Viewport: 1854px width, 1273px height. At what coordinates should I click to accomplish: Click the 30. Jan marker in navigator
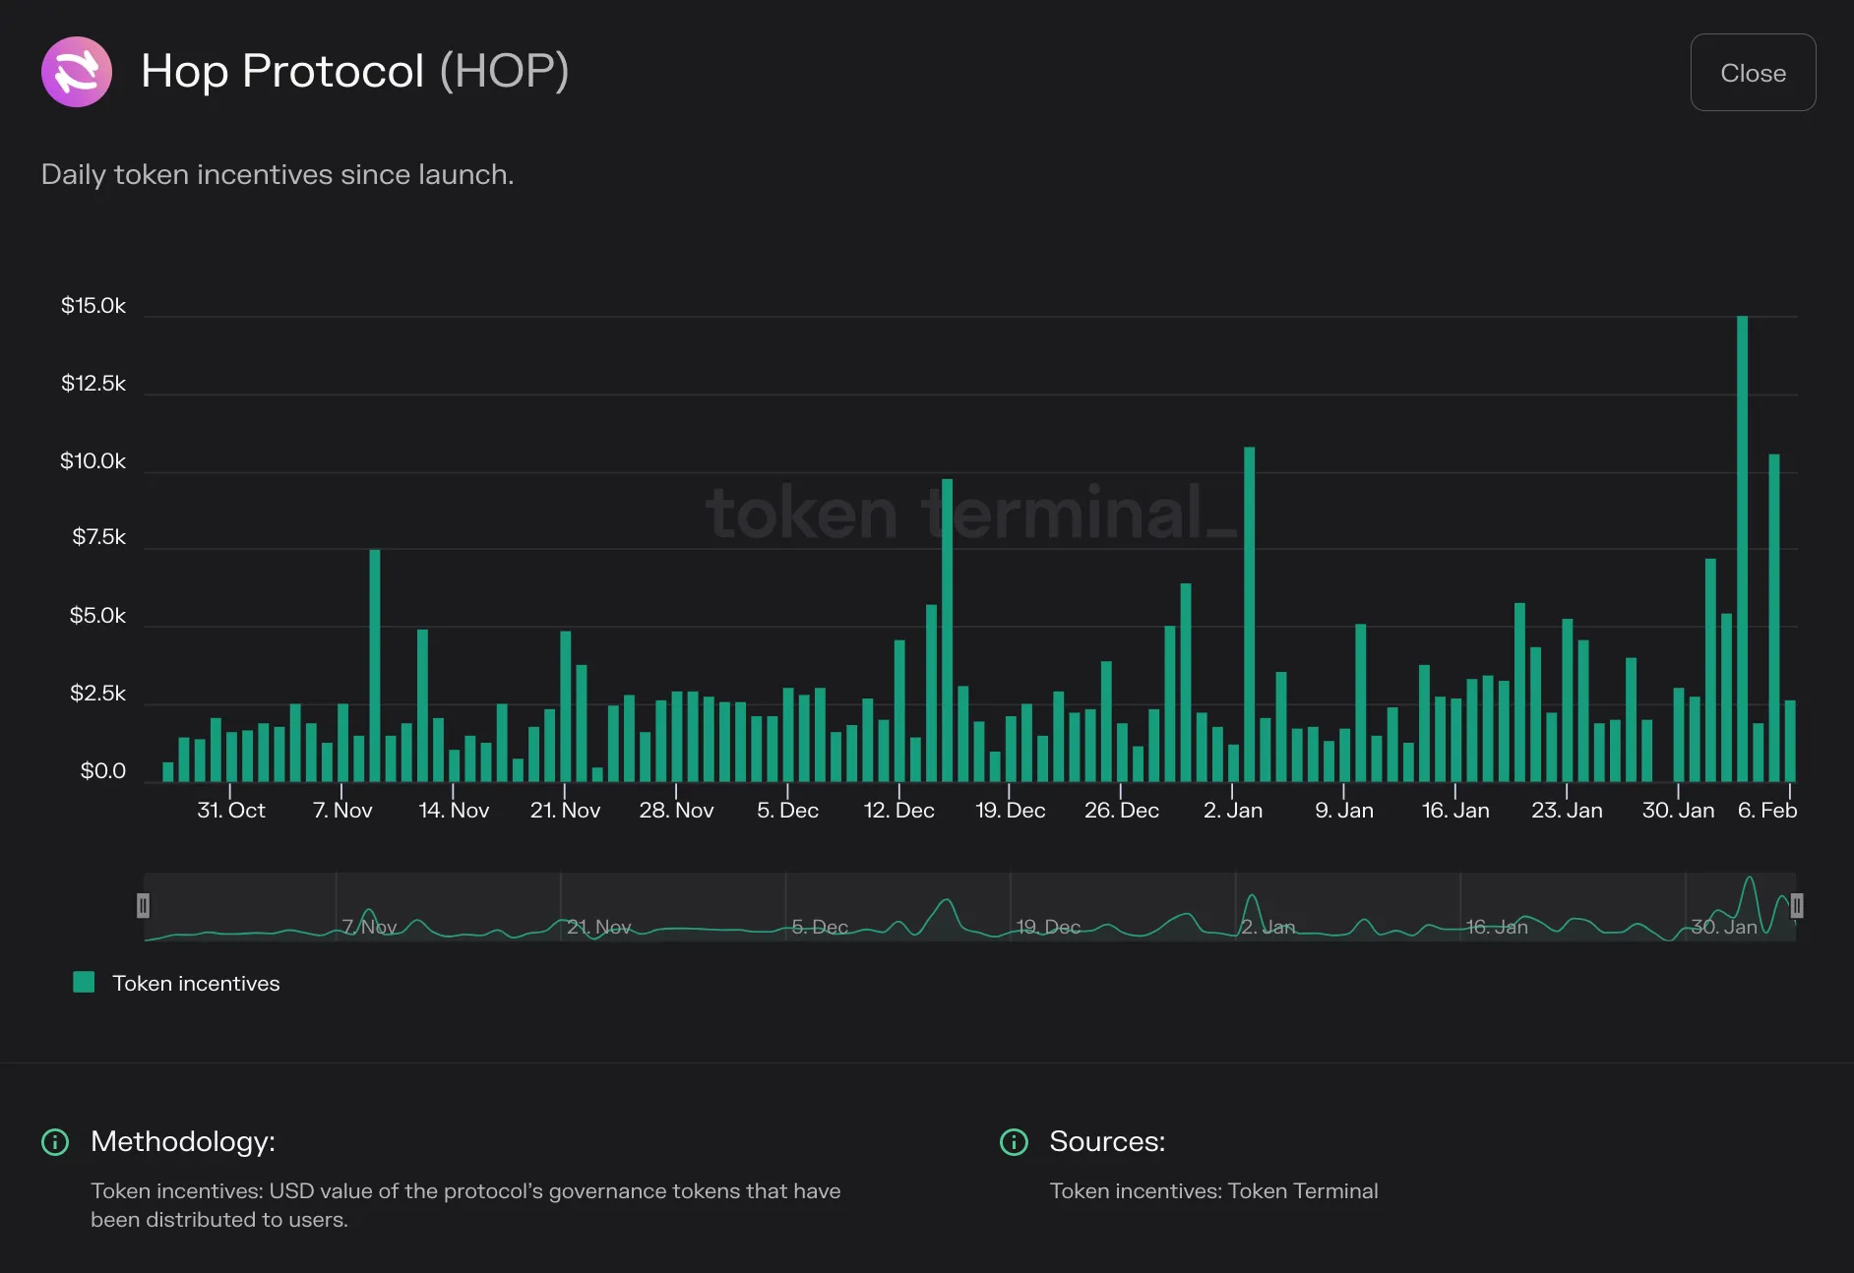(x=1723, y=928)
